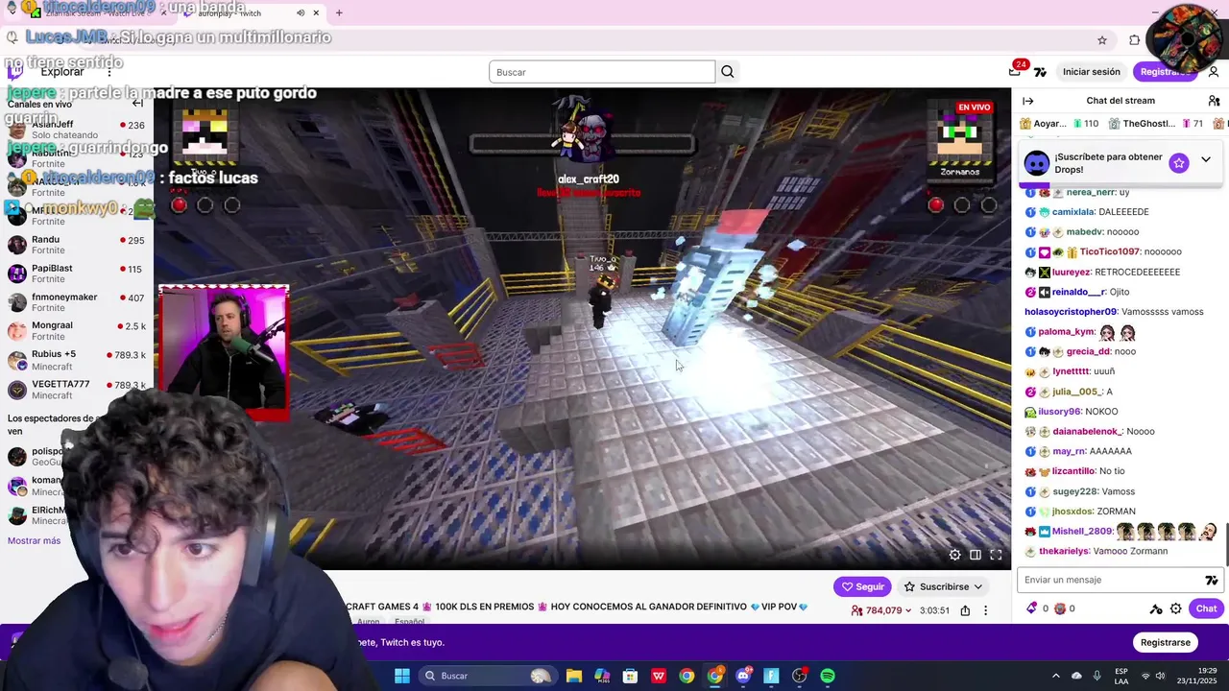The width and height of the screenshot is (1229, 691).
Task: Collapse the chat panel with arrow icon
Action: [1028, 101]
